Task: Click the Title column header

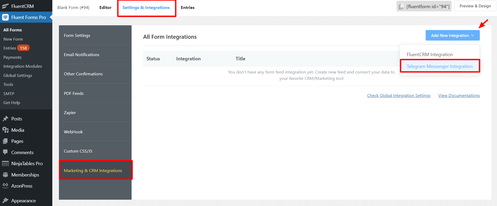Action: (240, 59)
